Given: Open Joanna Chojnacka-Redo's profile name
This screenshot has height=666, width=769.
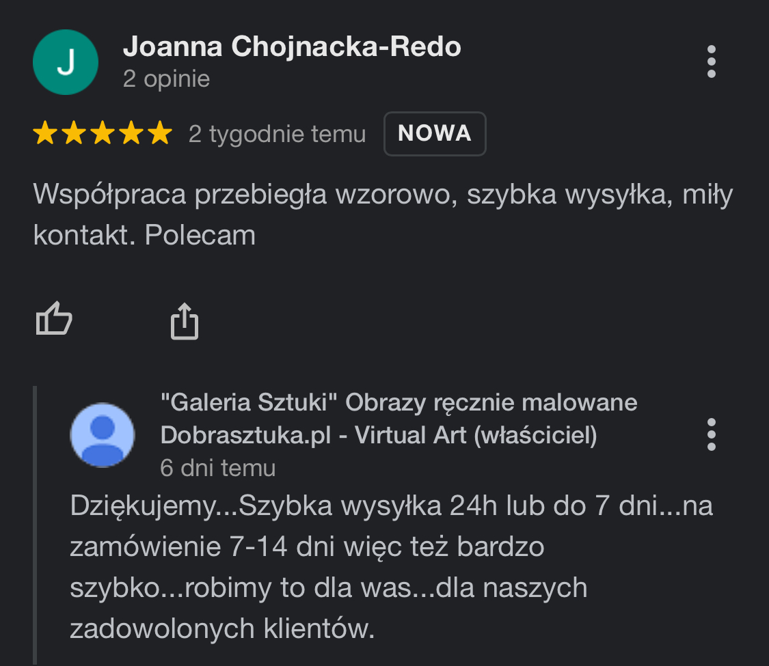Looking at the screenshot, I should (292, 47).
